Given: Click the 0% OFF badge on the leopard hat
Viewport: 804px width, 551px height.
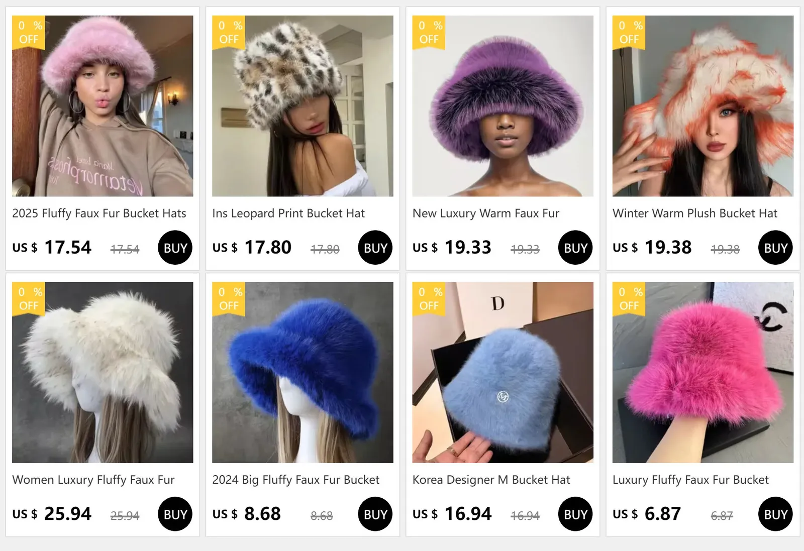Looking at the screenshot, I should point(229,32).
